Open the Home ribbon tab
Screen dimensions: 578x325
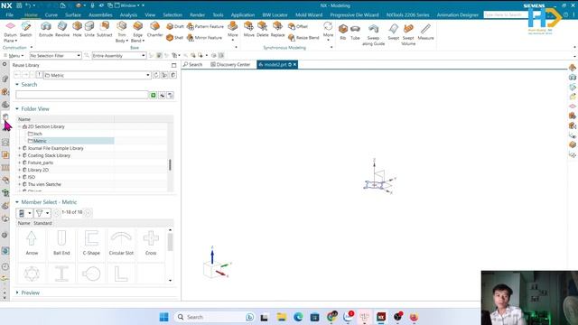31,14
